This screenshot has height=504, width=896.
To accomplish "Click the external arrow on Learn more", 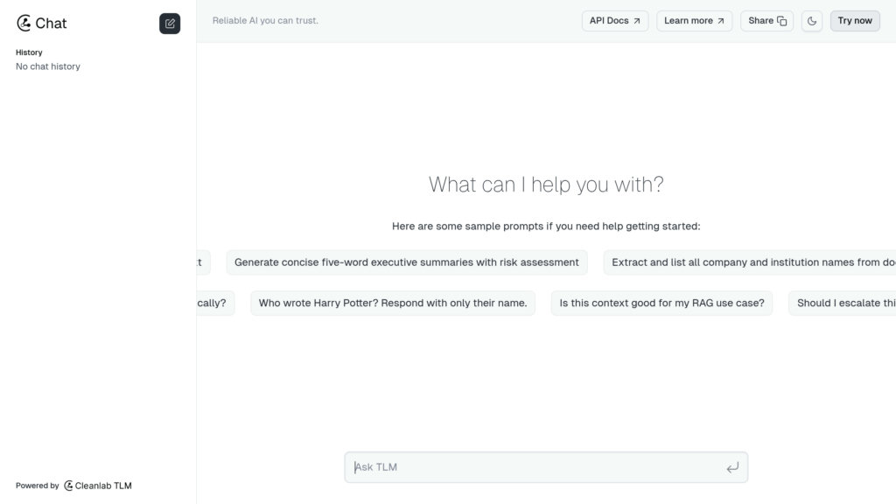I will click(x=721, y=21).
